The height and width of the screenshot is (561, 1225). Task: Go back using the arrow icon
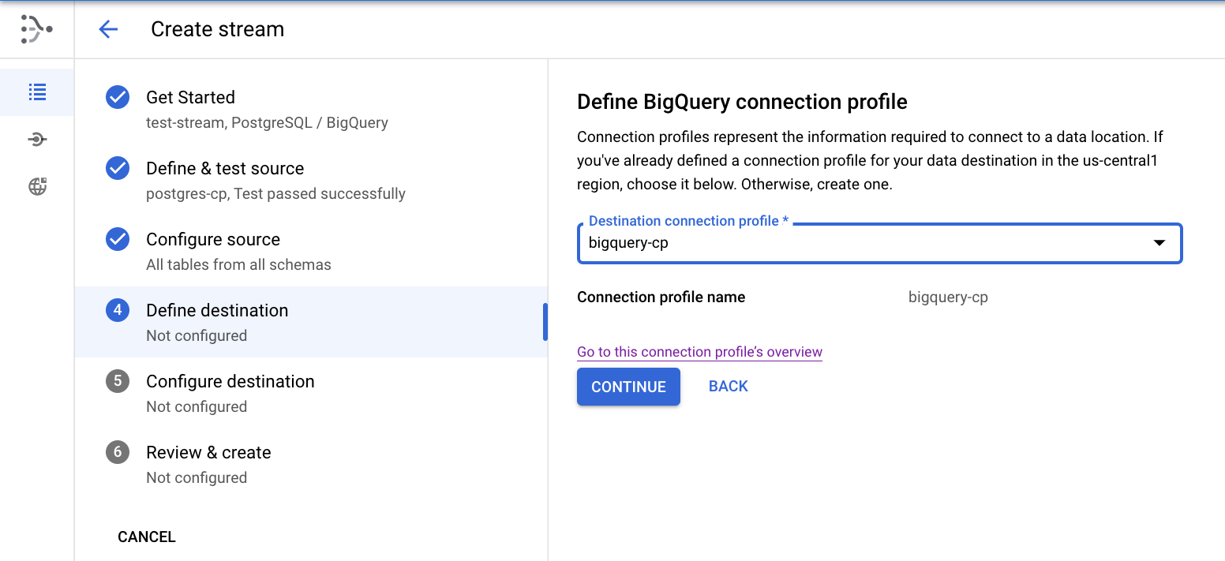coord(108,29)
